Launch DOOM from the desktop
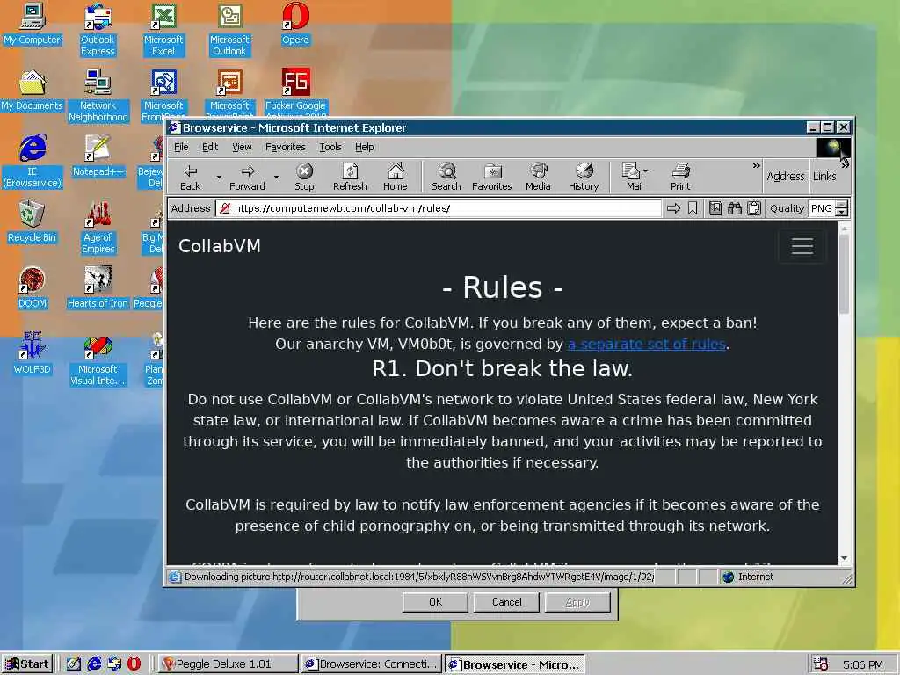This screenshot has width=900, height=675. point(33,288)
